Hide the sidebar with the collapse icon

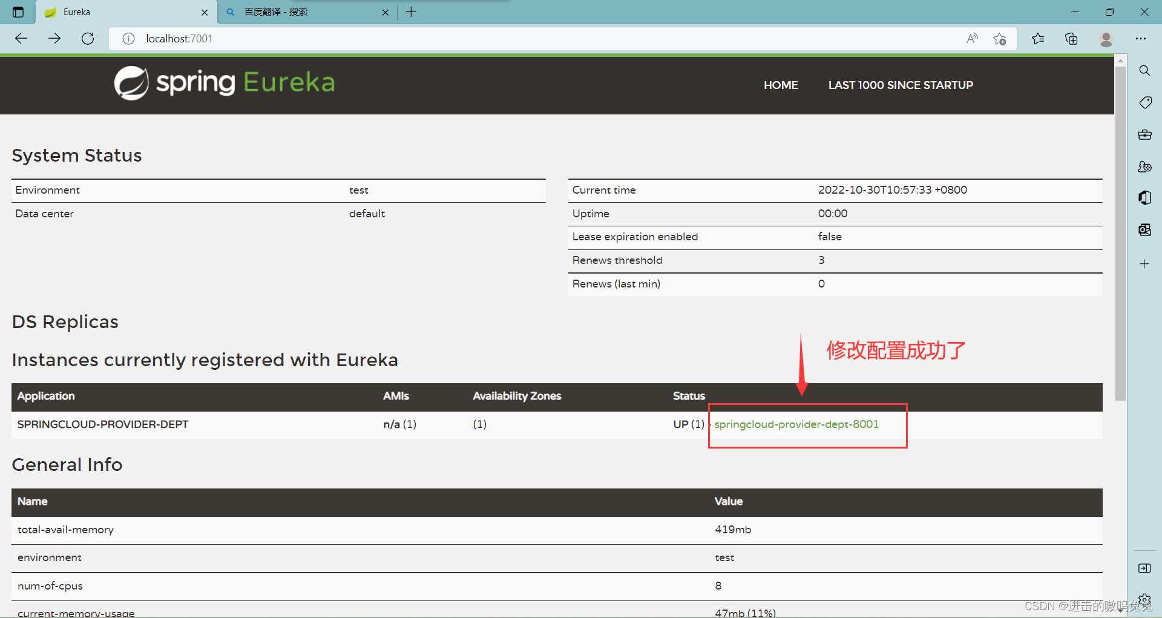click(x=1144, y=568)
